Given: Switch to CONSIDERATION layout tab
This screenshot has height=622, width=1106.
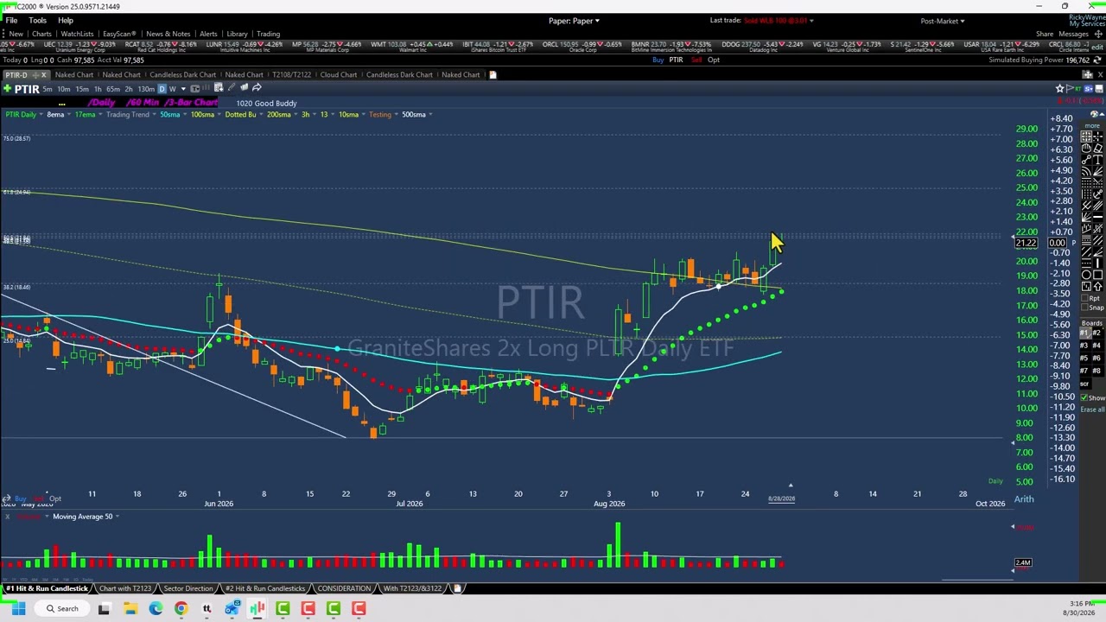Looking at the screenshot, I should (344, 588).
